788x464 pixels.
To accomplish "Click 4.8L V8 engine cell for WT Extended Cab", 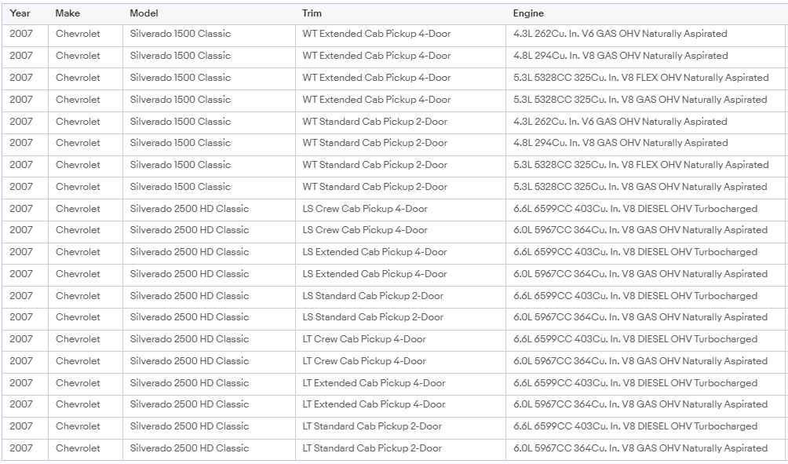I will click(x=620, y=56).
